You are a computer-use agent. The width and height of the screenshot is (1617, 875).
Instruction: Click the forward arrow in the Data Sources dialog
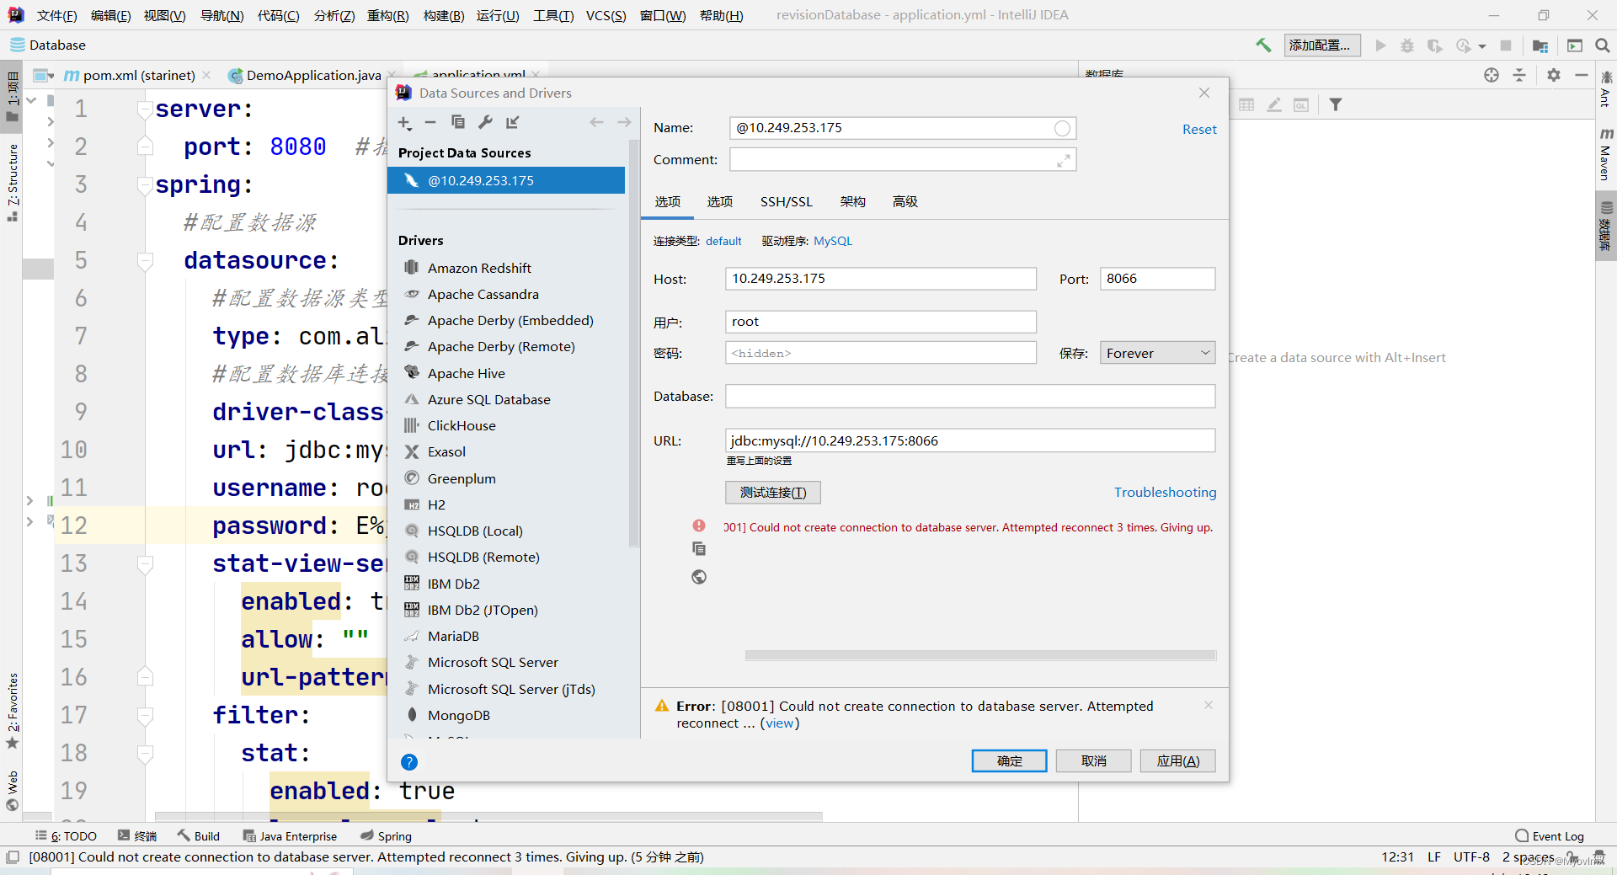coord(624,122)
